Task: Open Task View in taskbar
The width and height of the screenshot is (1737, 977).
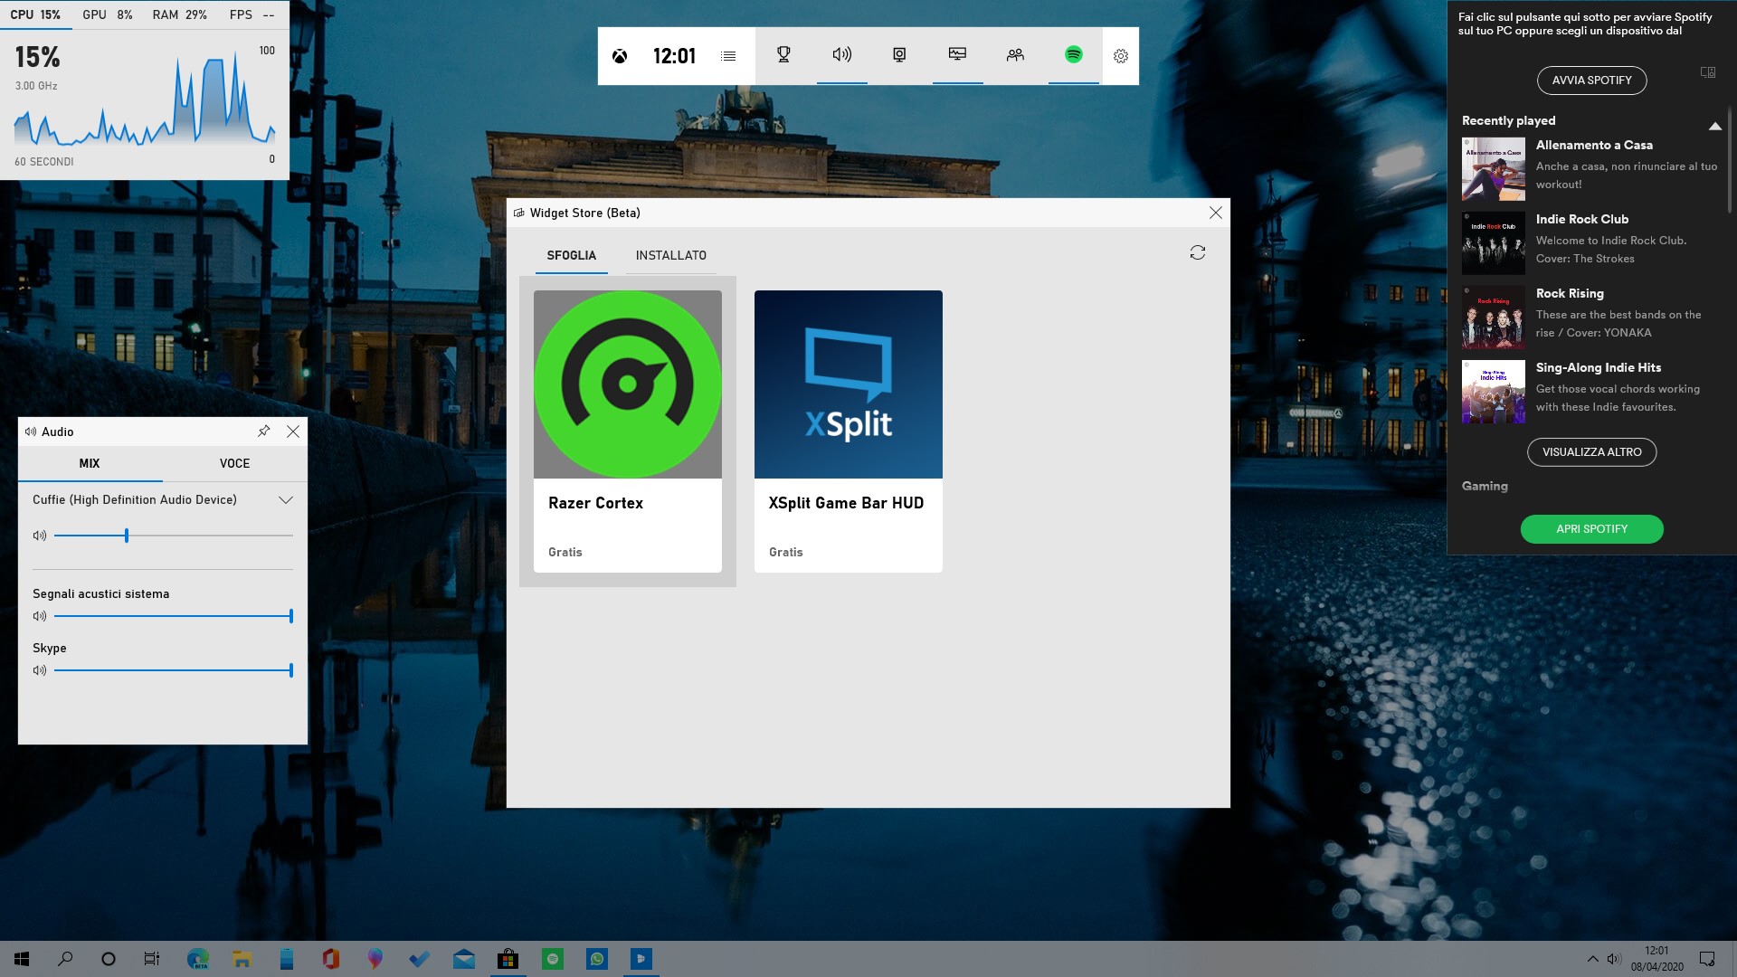Action: (152, 959)
